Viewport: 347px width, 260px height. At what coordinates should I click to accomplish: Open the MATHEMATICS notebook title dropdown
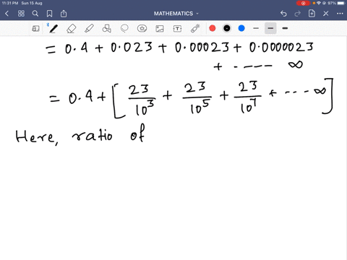[176, 14]
